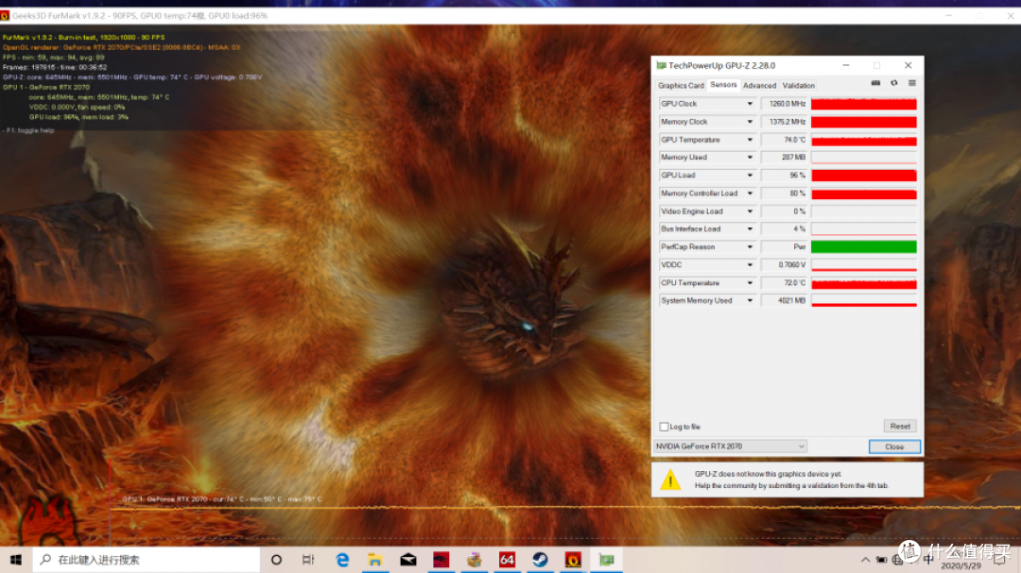
Task: Open CPU Temperature sensor dropdown
Action: 750,283
